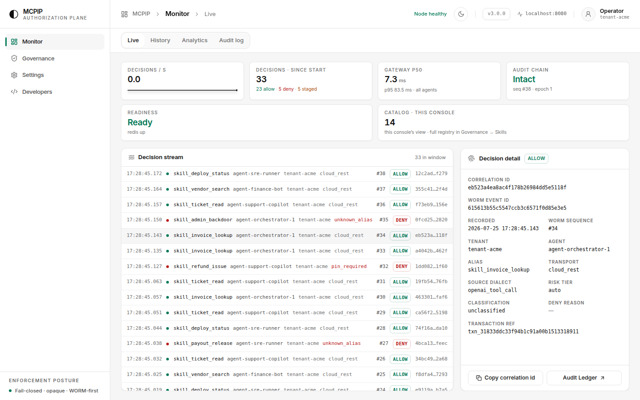Click the red dot on skill_admin_backdoor row
Screen dimensions: 640x400
[168, 220]
